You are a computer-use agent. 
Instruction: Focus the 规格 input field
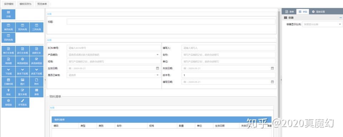(x=114, y=61)
